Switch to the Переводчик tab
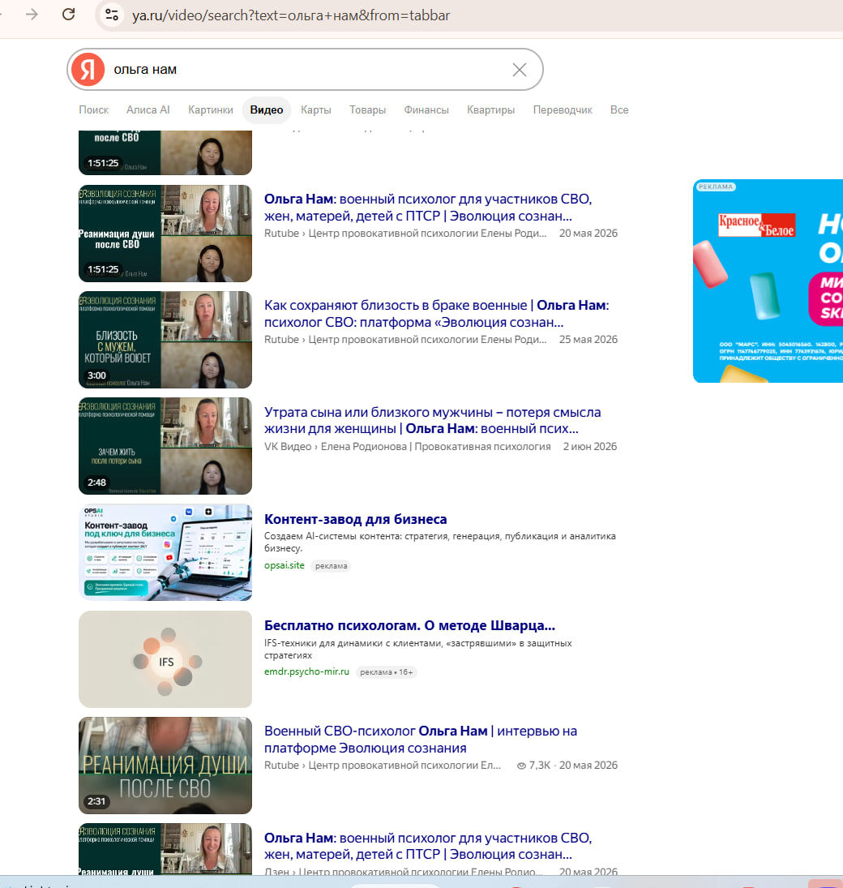The height and width of the screenshot is (888, 843). tap(563, 109)
